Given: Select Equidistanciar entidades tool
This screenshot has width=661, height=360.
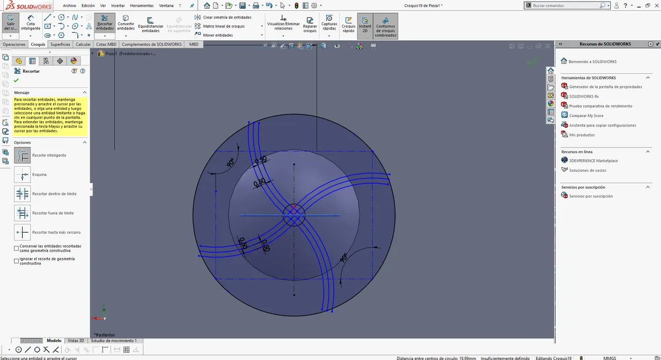Looking at the screenshot, I should pyautogui.click(x=150, y=26).
